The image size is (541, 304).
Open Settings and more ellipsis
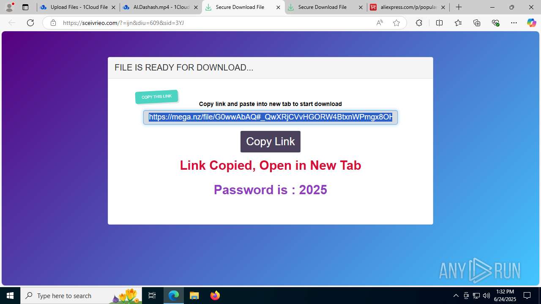(514, 23)
